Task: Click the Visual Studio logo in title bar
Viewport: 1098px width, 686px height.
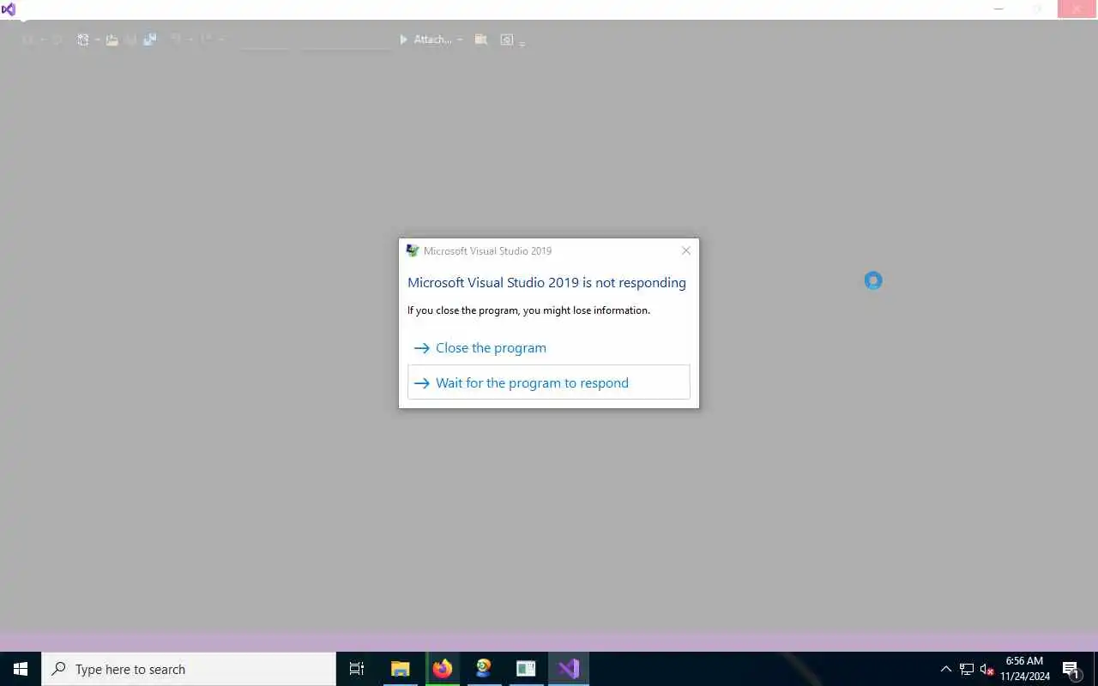Action: point(9,9)
